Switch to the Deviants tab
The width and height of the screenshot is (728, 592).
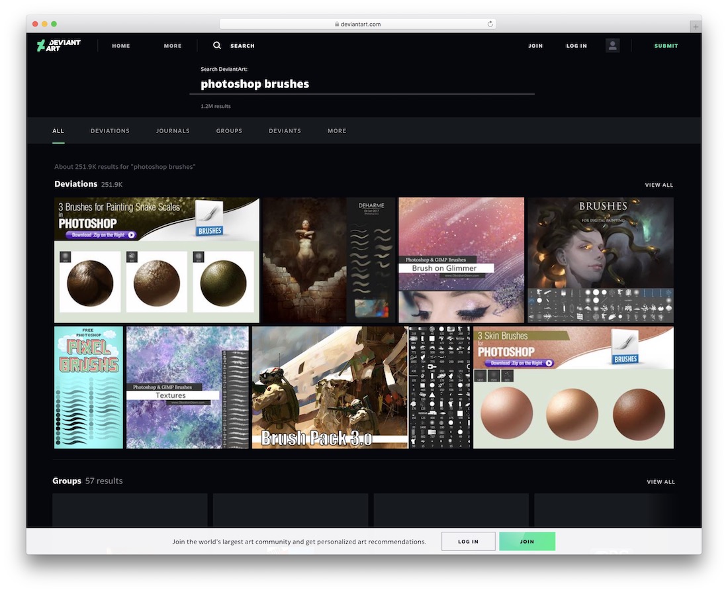pyautogui.click(x=285, y=131)
